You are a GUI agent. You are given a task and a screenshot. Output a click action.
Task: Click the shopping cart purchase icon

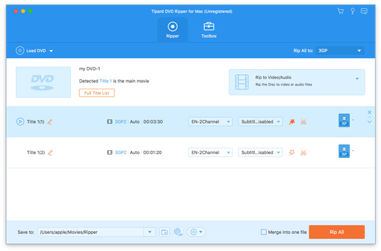[x=340, y=11]
